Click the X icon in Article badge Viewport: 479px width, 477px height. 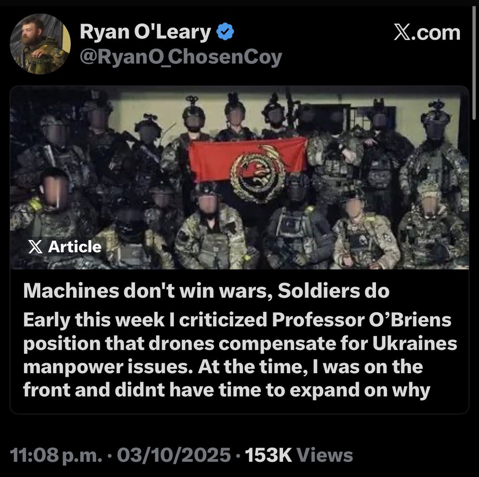pos(36,247)
